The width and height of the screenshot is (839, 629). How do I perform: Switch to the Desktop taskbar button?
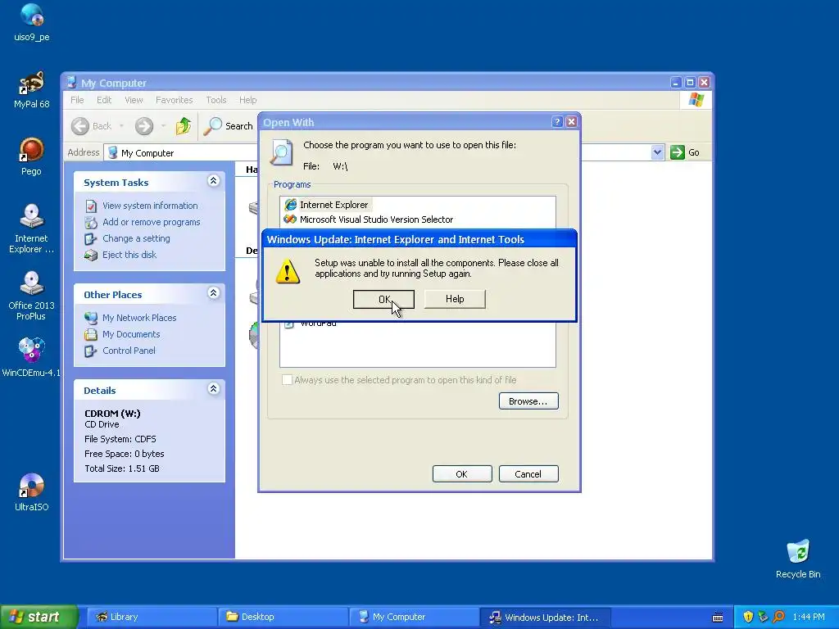tap(283, 617)
